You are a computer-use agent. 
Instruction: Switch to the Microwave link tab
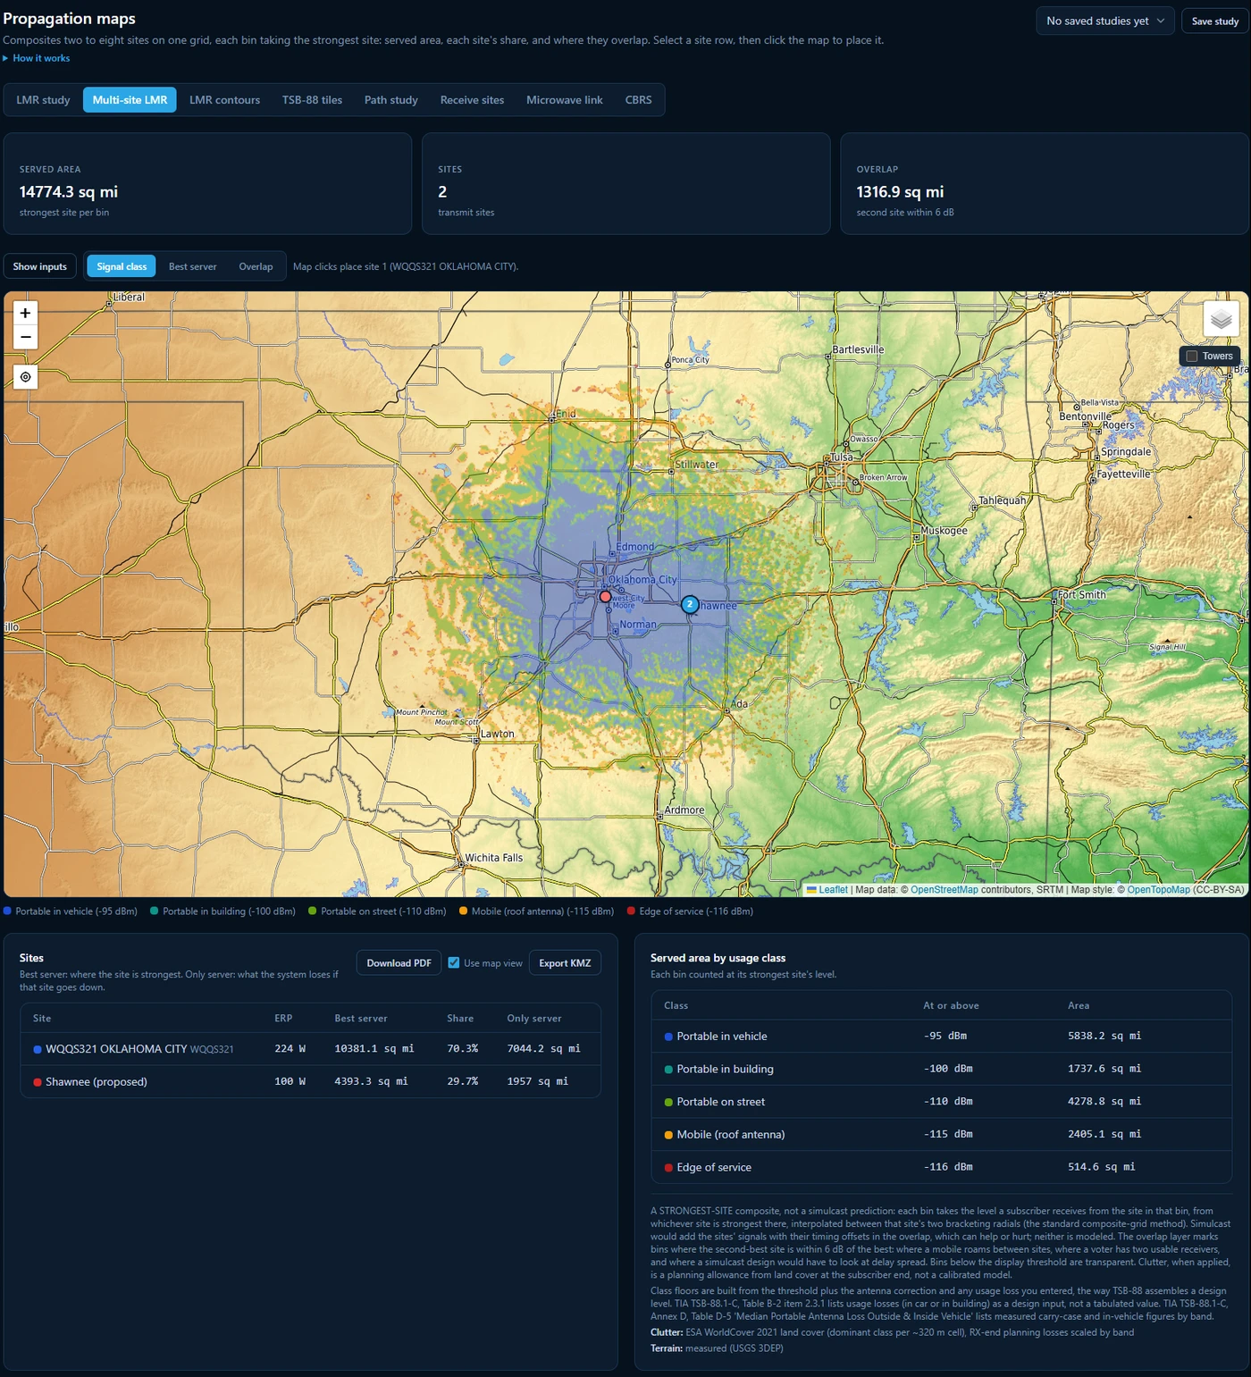coord(565,100)
